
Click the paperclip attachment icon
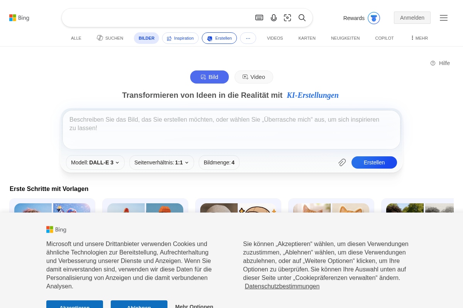click(342, 162)
